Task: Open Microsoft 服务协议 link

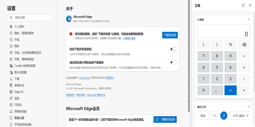Action: (96, 95)
